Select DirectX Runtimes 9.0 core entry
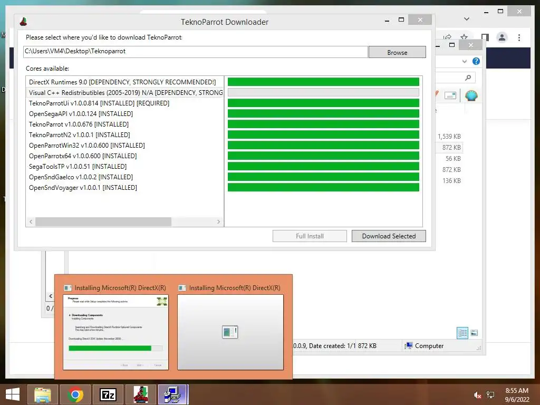Screen dimensions: 540x405 pos(124,82)
